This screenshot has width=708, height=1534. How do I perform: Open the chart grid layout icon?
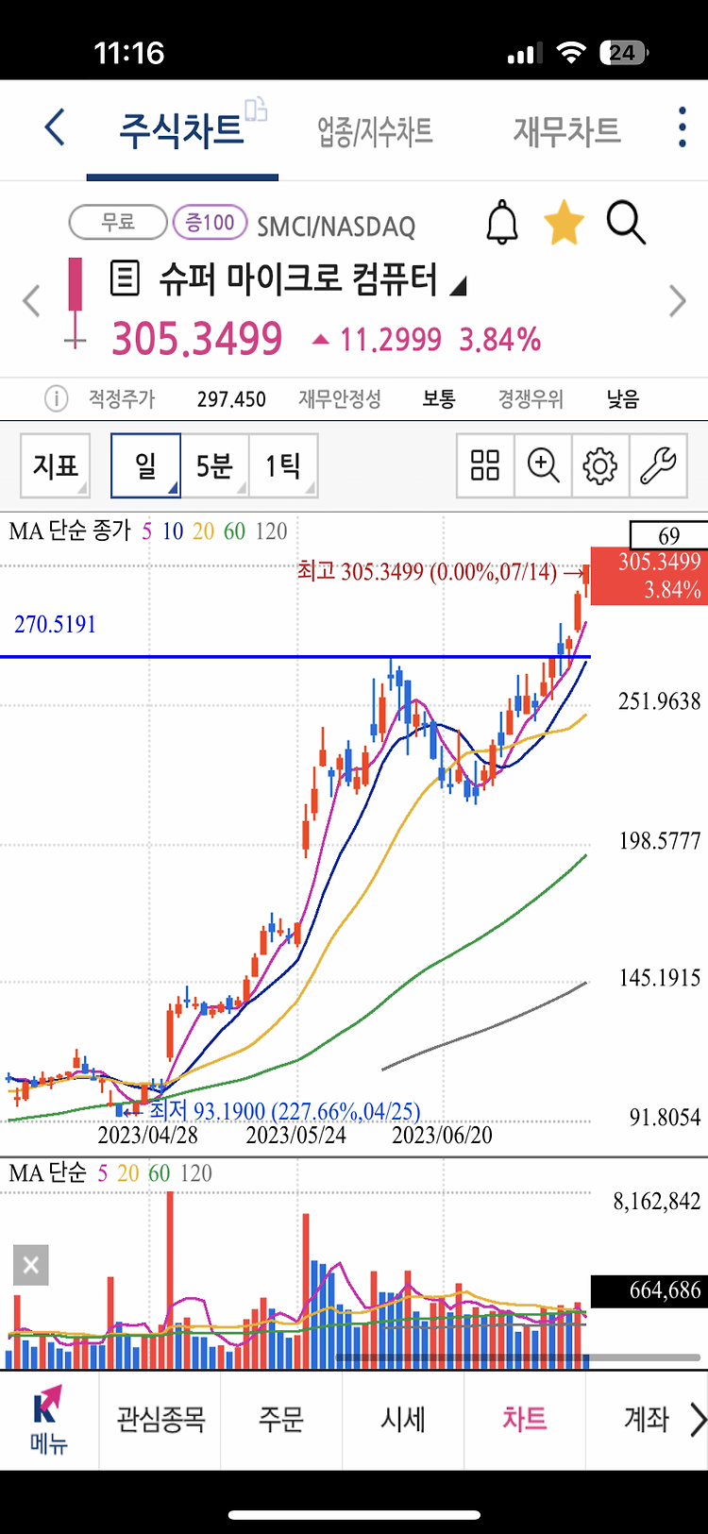[x=485, y=465]
